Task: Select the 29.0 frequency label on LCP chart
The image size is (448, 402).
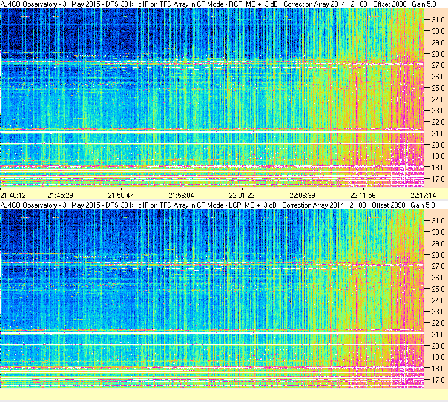Action: (x=438, y=244)
